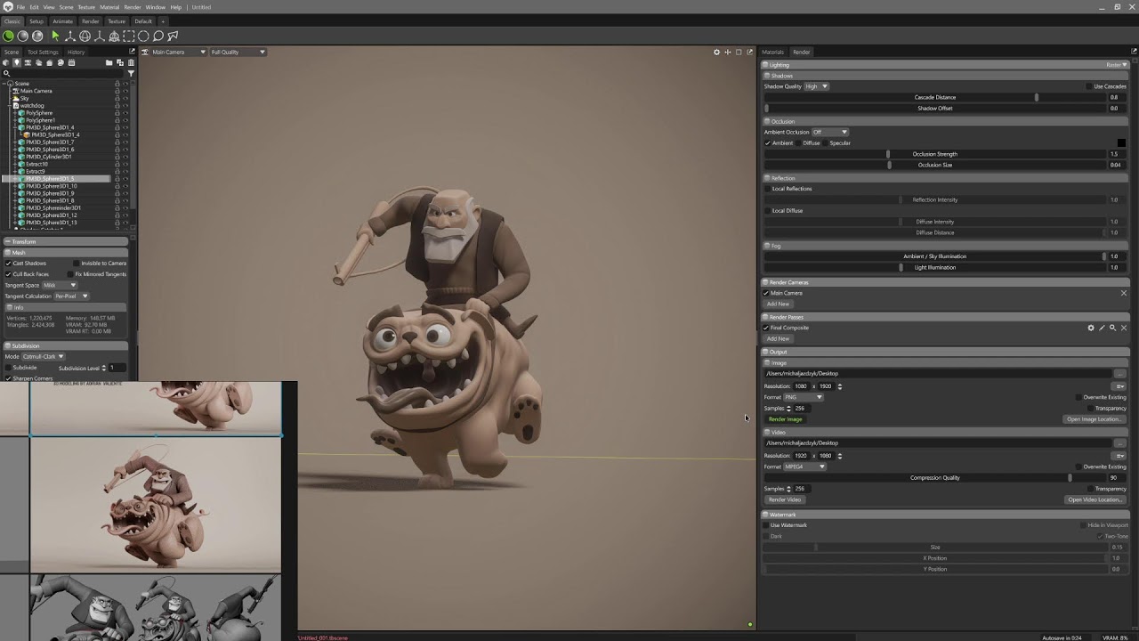Open the Material menu

(x=109, y=7)
